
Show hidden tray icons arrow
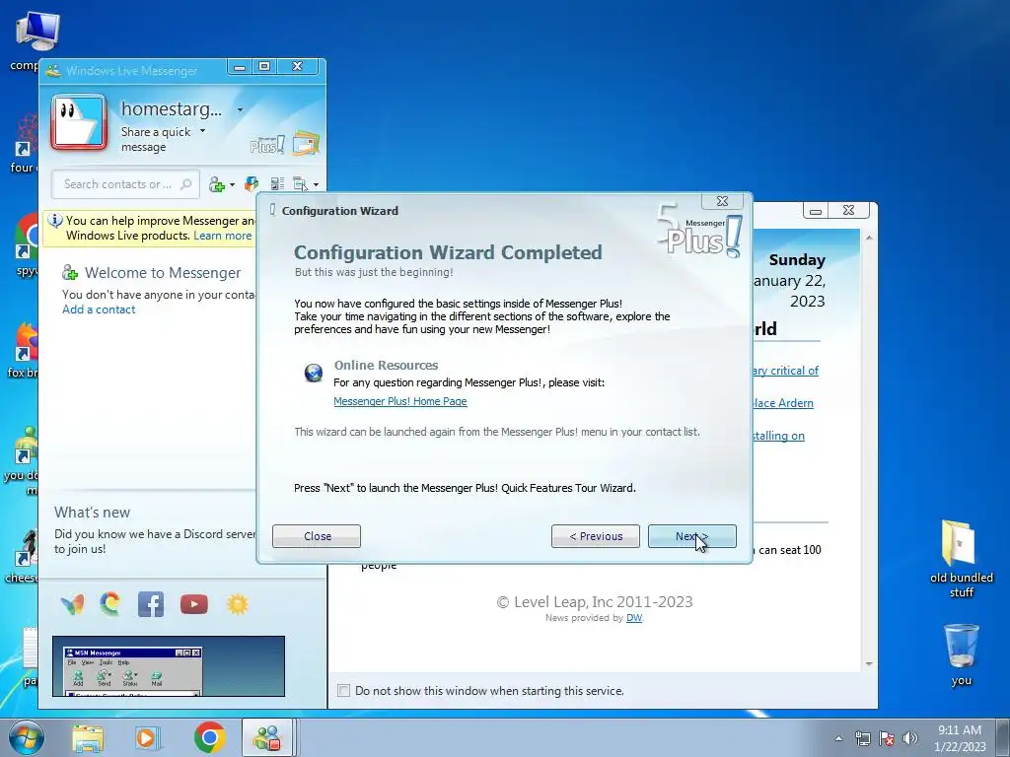click(838, 738)
